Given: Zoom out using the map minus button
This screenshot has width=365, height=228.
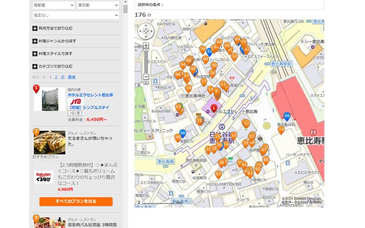Looking at the screenshot, I should [145, 77].
